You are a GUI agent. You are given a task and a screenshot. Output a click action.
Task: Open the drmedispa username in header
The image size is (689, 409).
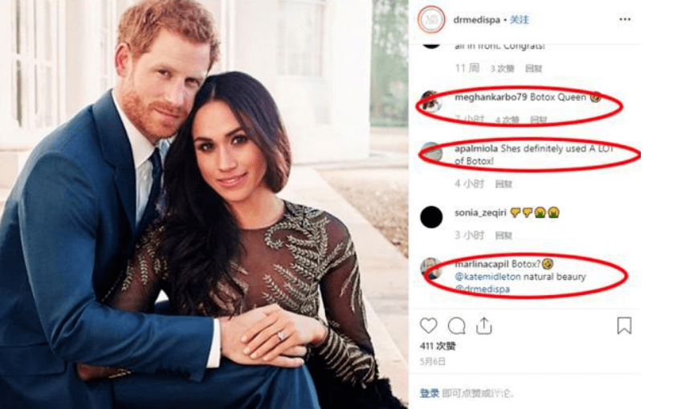coord(476,19)
